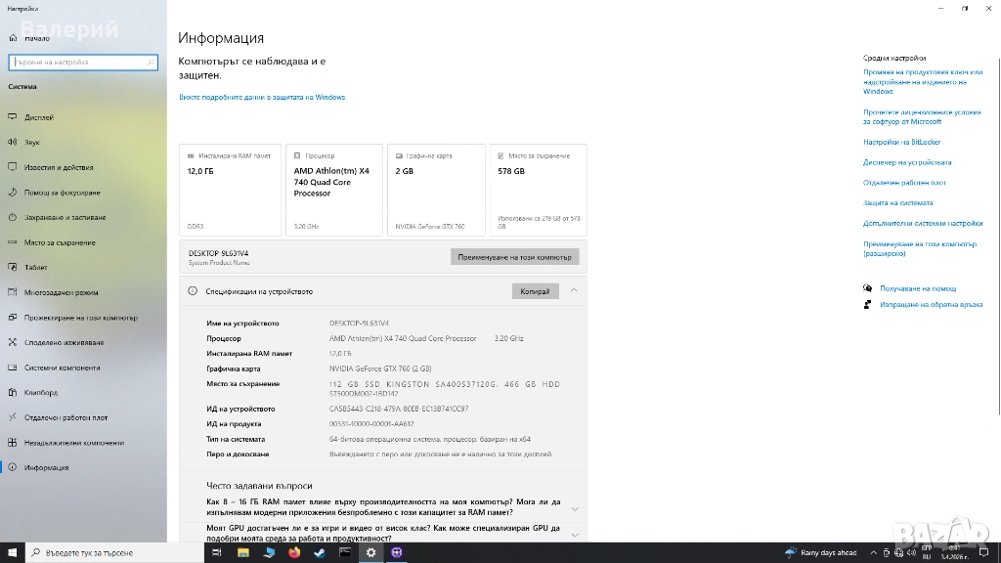The width and height of the screenshot is (1001, 563).
Task: Click the Копирай copy button
Action: coord(535,291)
